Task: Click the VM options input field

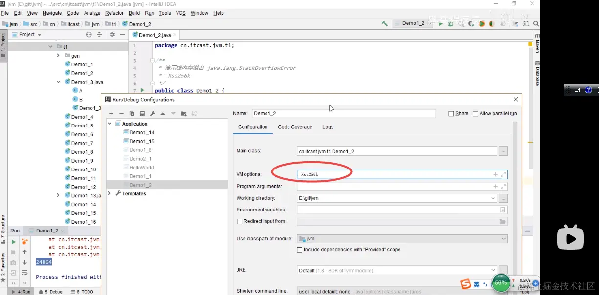Action: (x=402, y=174)
